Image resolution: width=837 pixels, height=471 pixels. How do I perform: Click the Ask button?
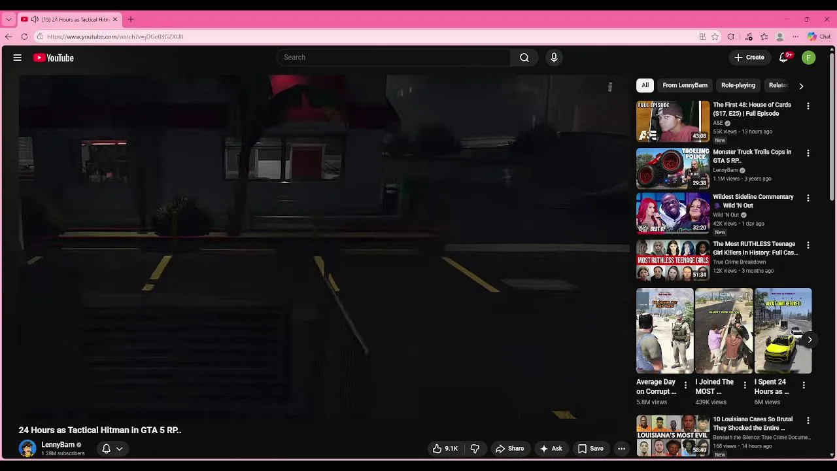[551, 449]
